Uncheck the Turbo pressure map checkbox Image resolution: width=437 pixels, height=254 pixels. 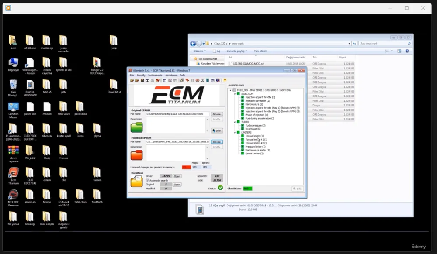pyautogui.click(x=242, y=125)
